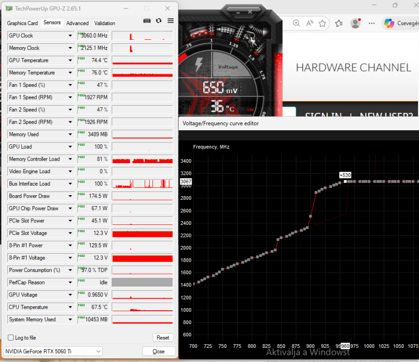The image size is (419, 362).
Task: Click the Bus Interface Load graph
Action: coord(142,184)
